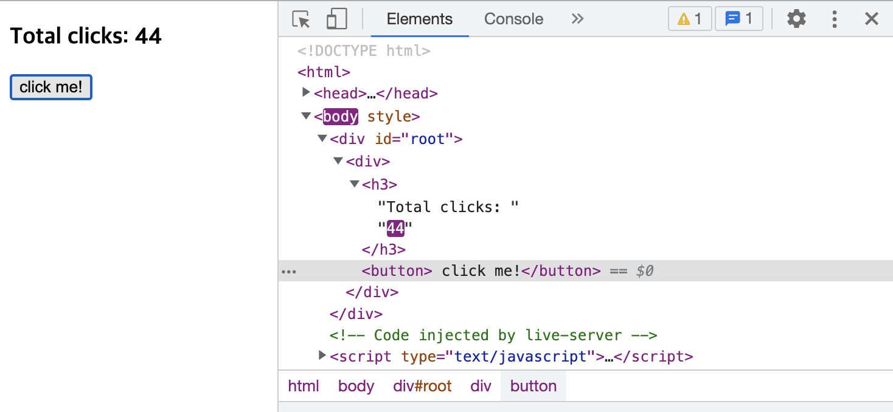Click the body style tag text
893x412 pixels.
click(367, 116)
